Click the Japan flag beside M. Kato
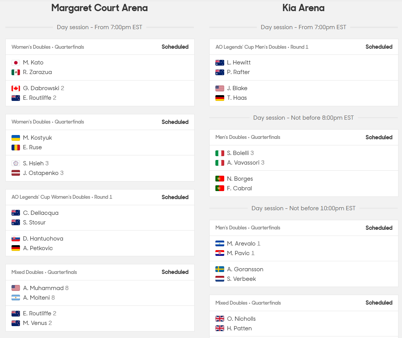Viewport: 402px width, 338px height. pyautogui.click(x=16, y=63)
